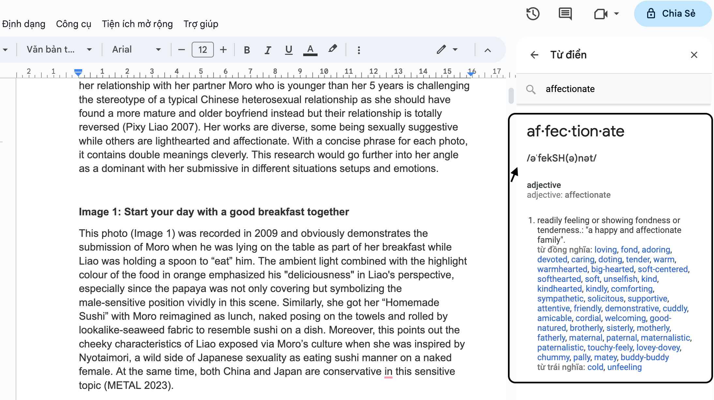Open the Công cụ menu
The height and width of the screenshot is (400, 714).
[73, 24]
